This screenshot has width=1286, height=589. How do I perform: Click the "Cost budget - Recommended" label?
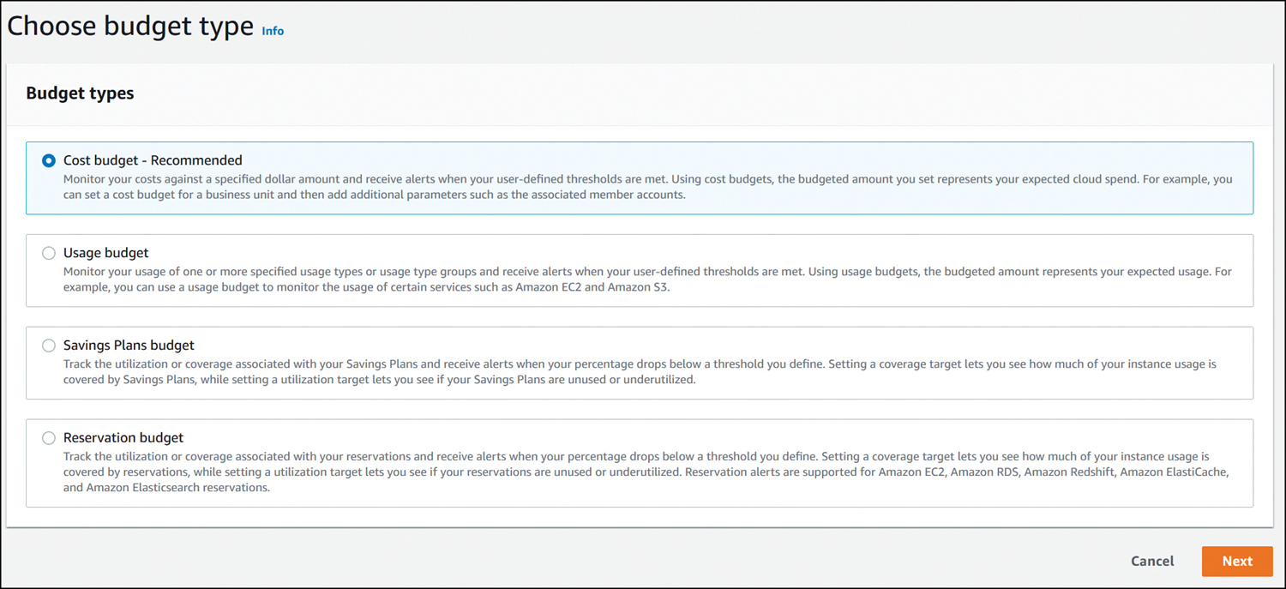click(153, 160)
